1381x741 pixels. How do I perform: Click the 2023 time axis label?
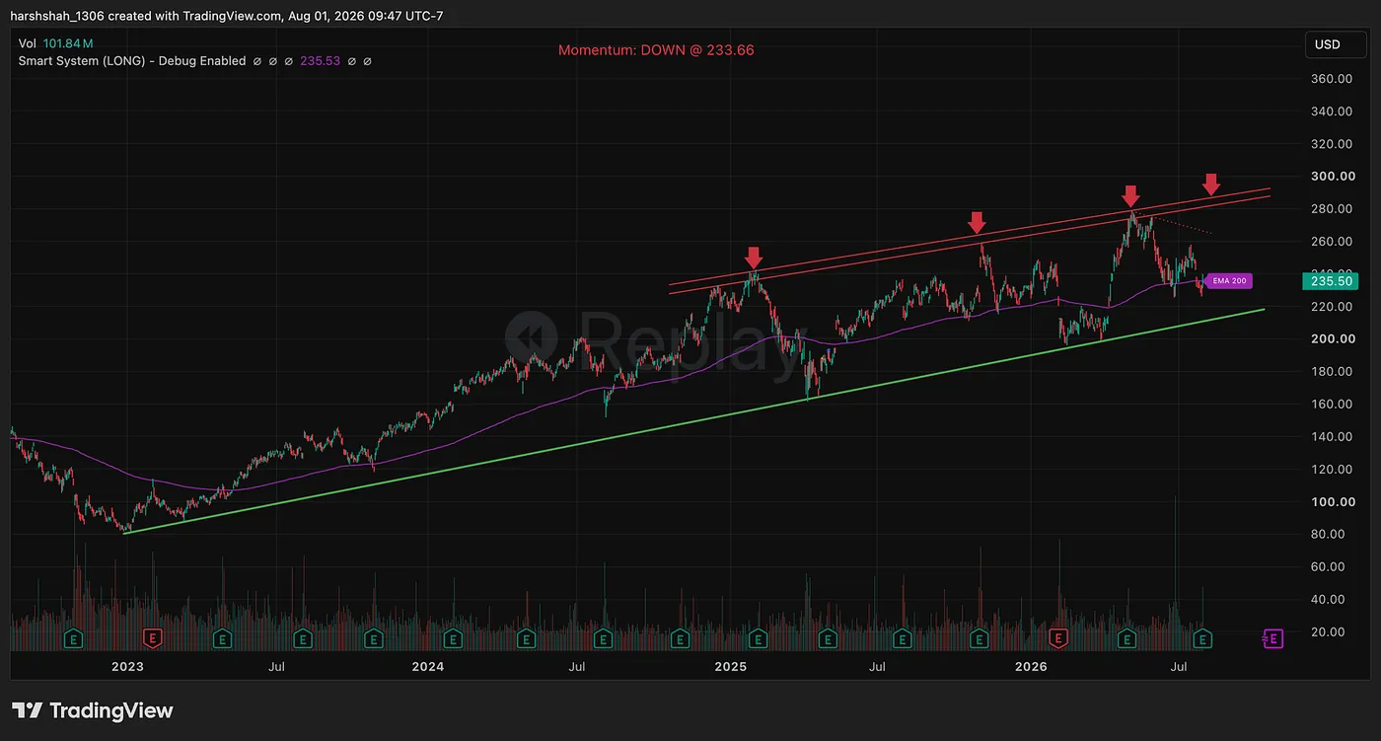[126, 668]
